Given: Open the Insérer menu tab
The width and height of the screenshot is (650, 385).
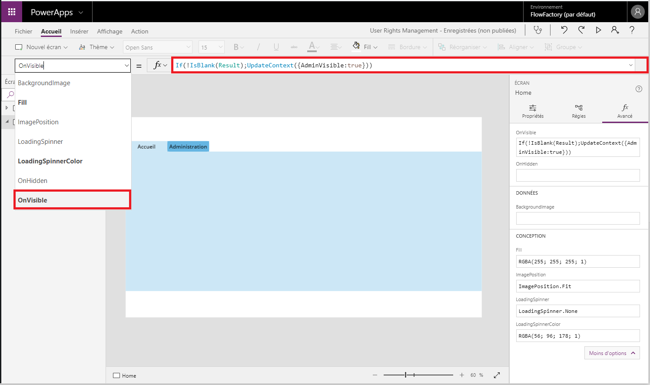Looking at the screenshot, I should click(79, 31).
